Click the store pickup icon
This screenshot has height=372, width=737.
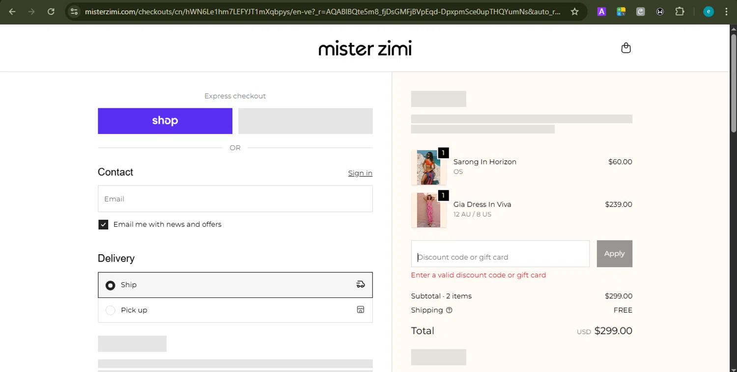pos(361,310)
